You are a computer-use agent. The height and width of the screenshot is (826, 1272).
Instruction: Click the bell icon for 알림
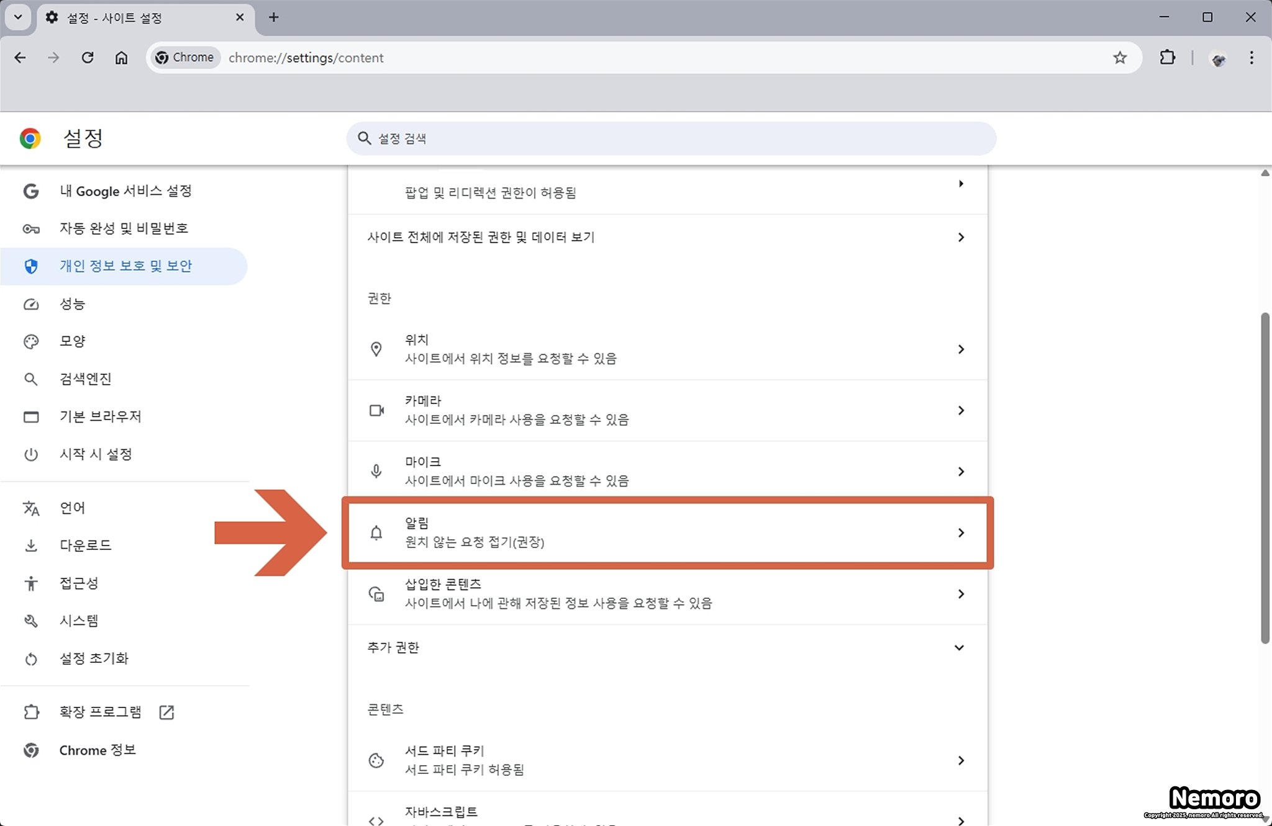click(x=376, y=532)
